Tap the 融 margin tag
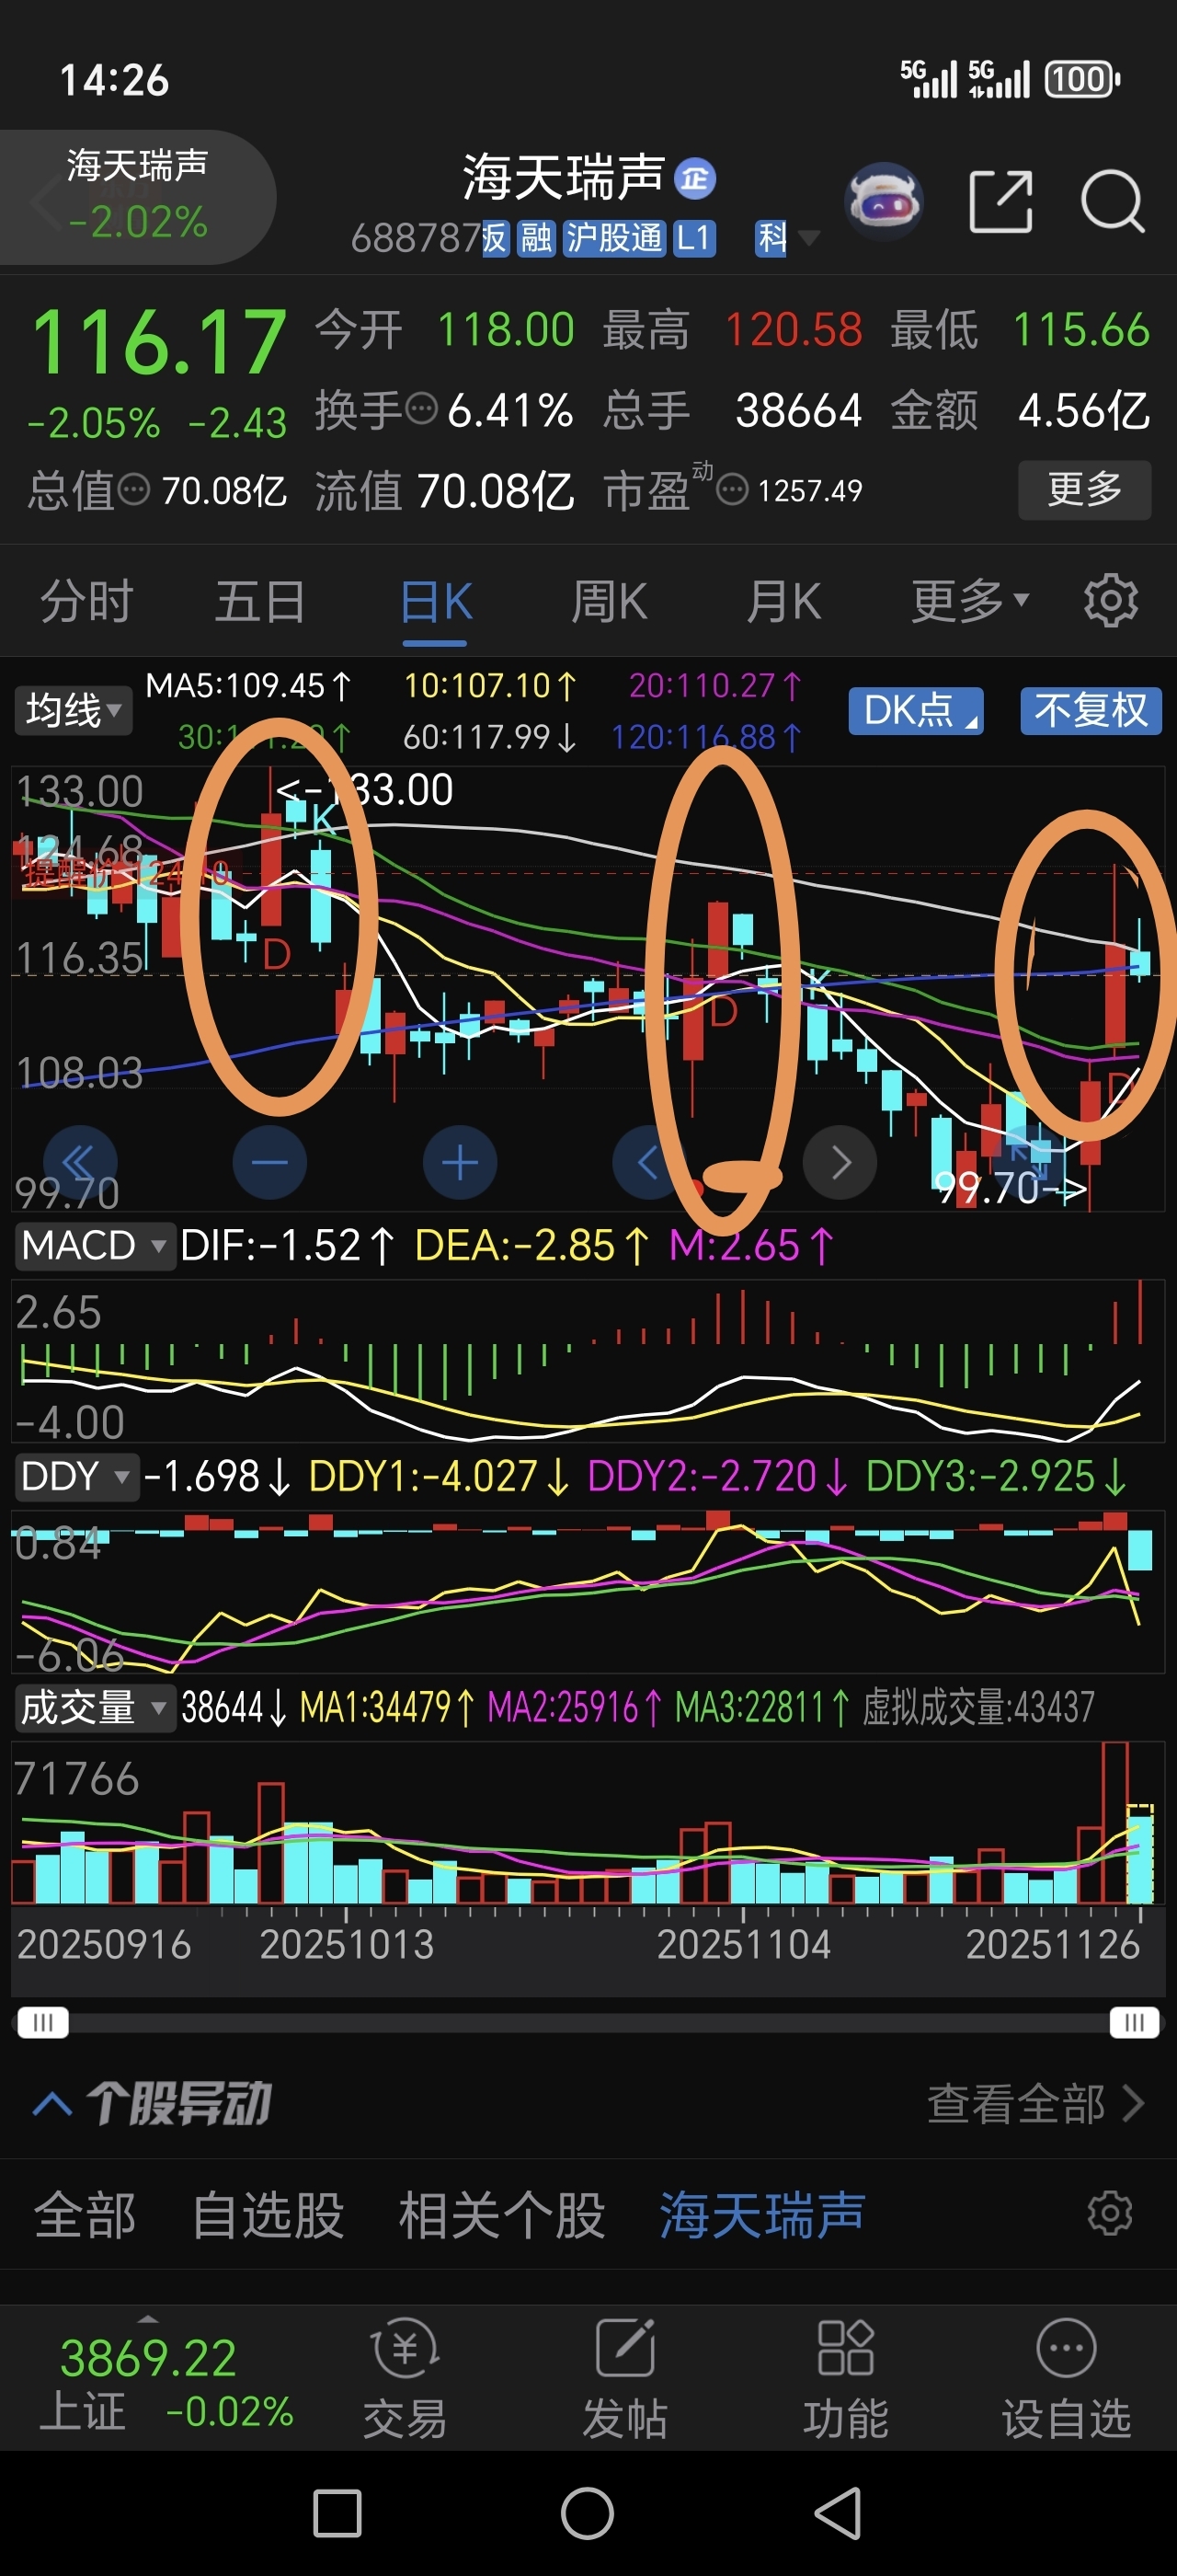 [x=535, y=238]
